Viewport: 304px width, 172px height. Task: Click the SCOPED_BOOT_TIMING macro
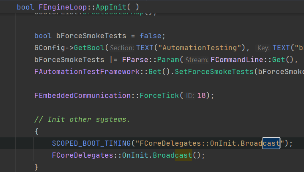tap(91, 143)
